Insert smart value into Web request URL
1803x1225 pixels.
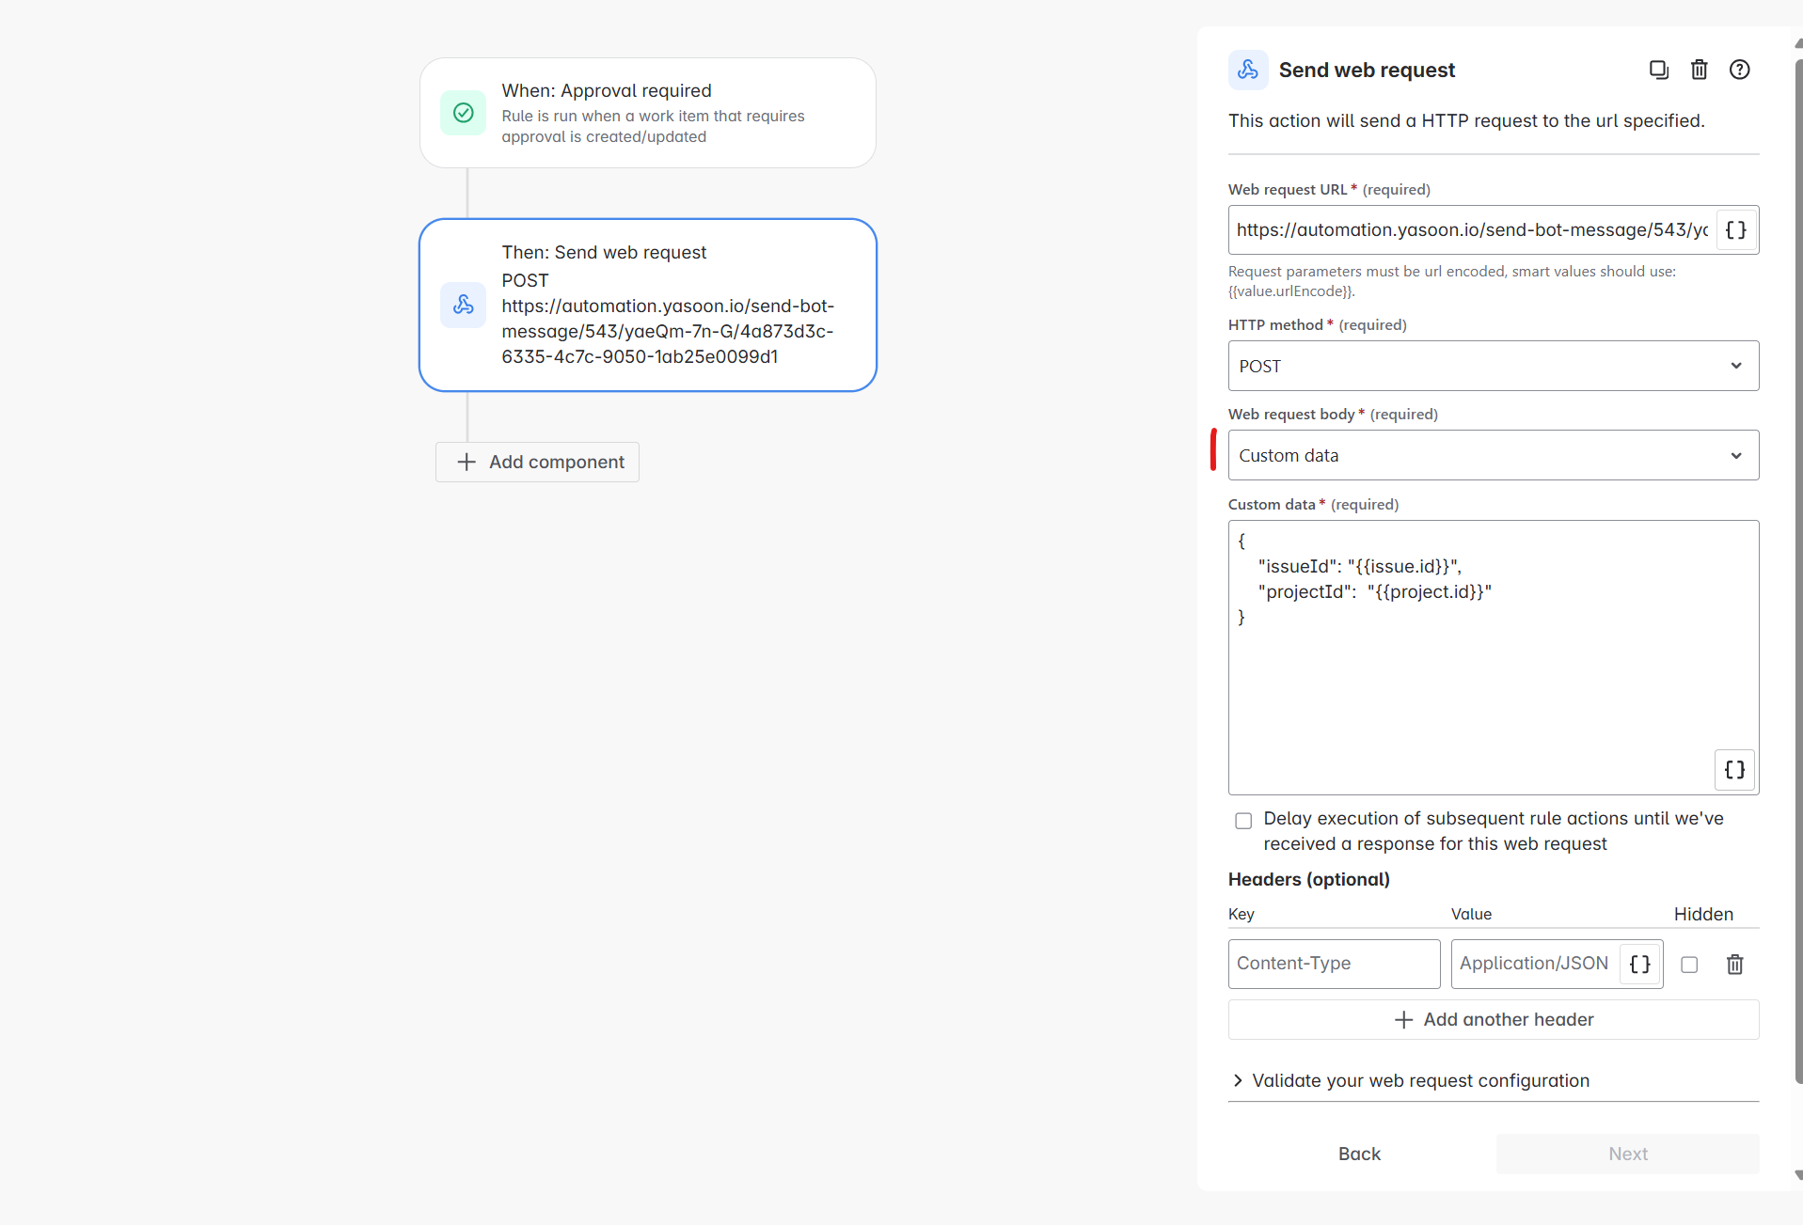click(x=1735, y=230)
